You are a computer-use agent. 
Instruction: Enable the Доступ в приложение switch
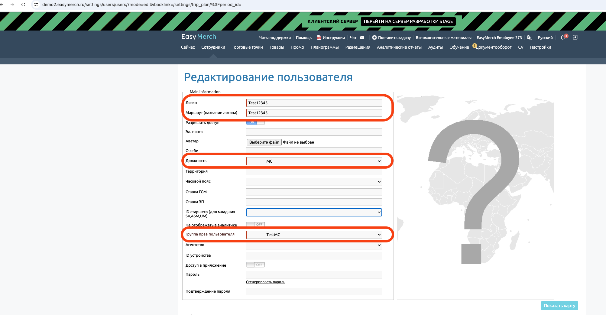pos(255,265)
